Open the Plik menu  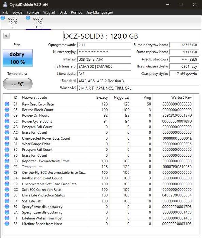(5, 12)
